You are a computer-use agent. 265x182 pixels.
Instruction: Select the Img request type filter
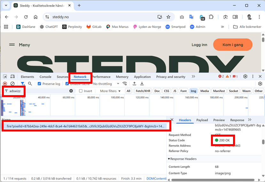193,91
